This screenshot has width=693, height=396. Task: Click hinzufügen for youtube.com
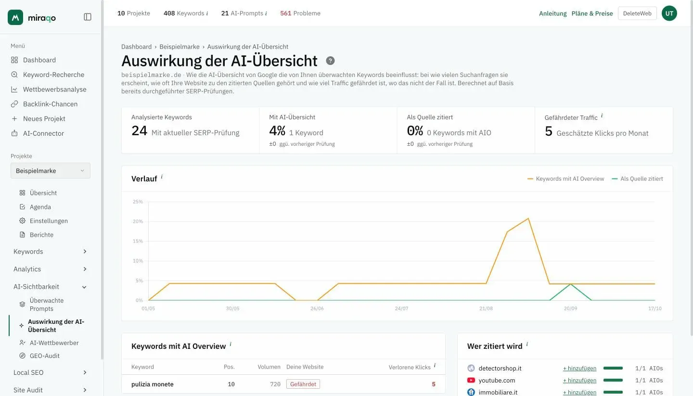click(579, 381)
